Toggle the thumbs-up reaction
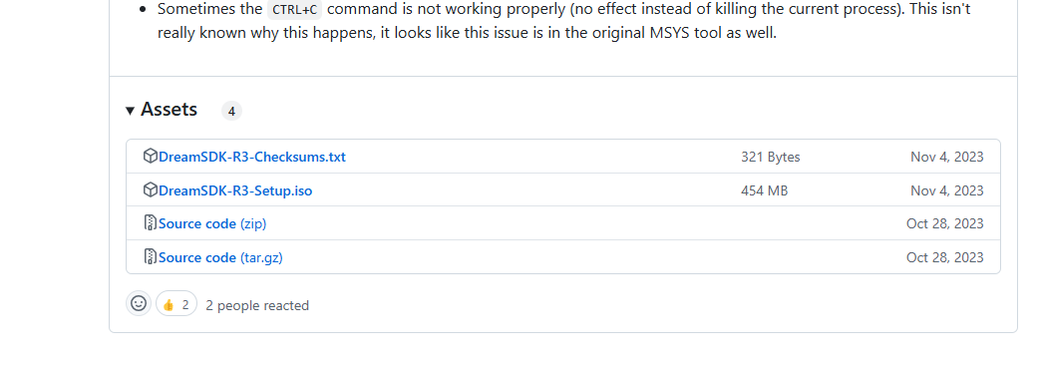Image resolution: width=1041 pixels, height=369 pixels. [x=176, y=304]
